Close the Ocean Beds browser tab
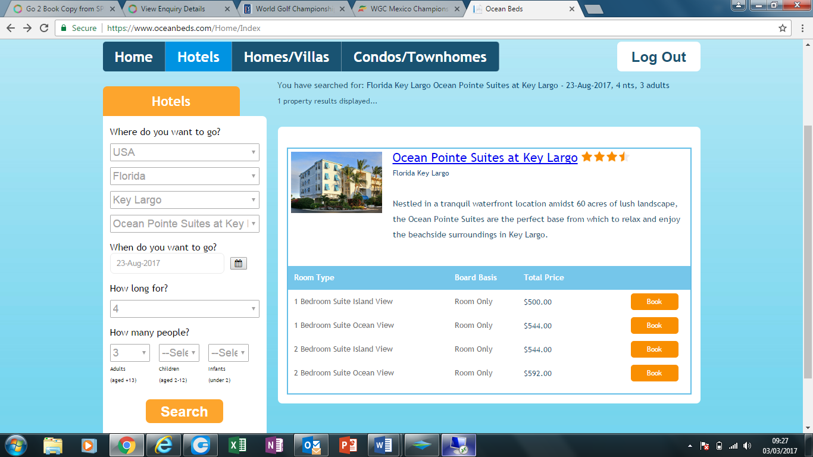 [x=572, y=9]
